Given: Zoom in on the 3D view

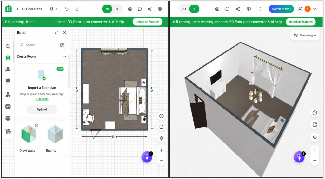Looking at the screenshot, I should click(315, 150).
